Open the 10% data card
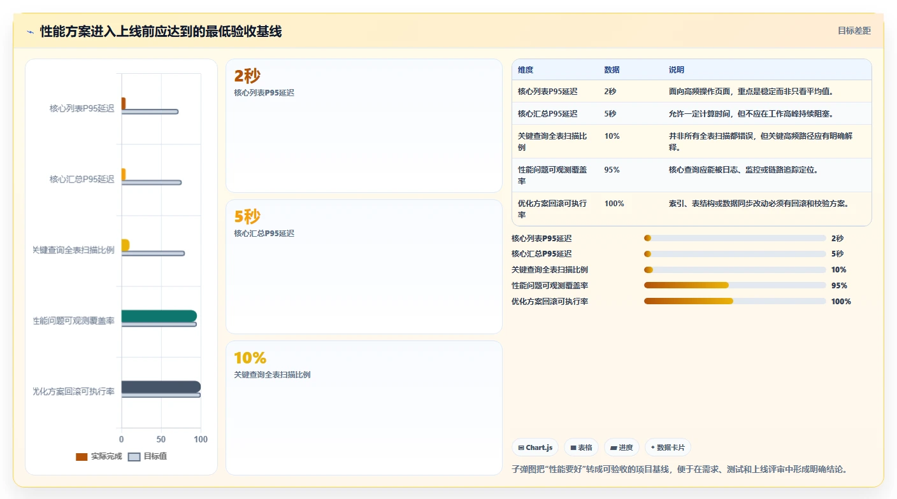 [x=364, y=408]
